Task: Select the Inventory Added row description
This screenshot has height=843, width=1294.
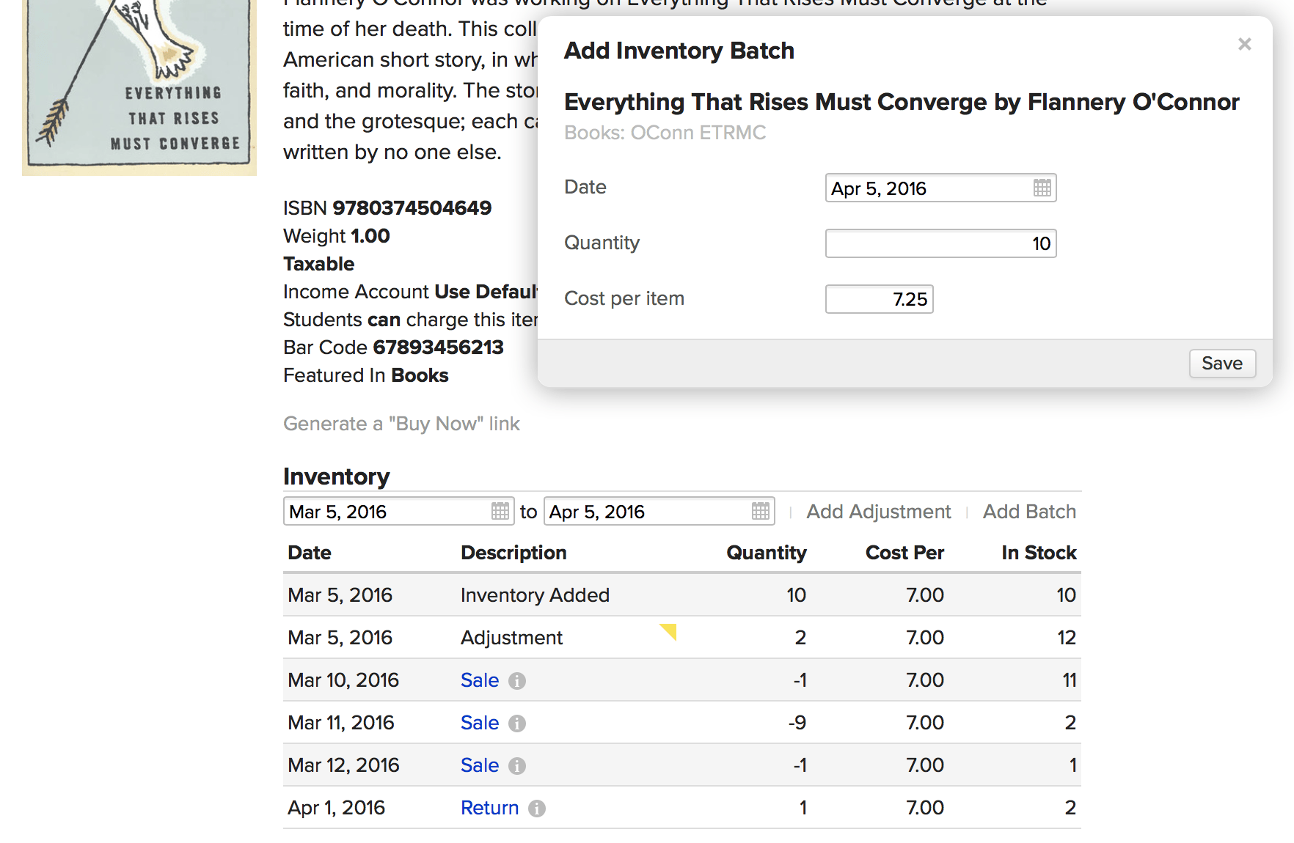Action: coord(535,595)
